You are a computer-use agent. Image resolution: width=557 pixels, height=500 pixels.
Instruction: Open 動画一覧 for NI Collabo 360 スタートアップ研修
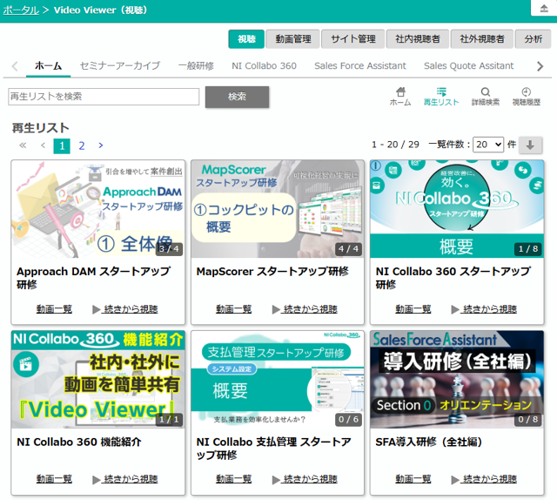[x=413, y=309]
